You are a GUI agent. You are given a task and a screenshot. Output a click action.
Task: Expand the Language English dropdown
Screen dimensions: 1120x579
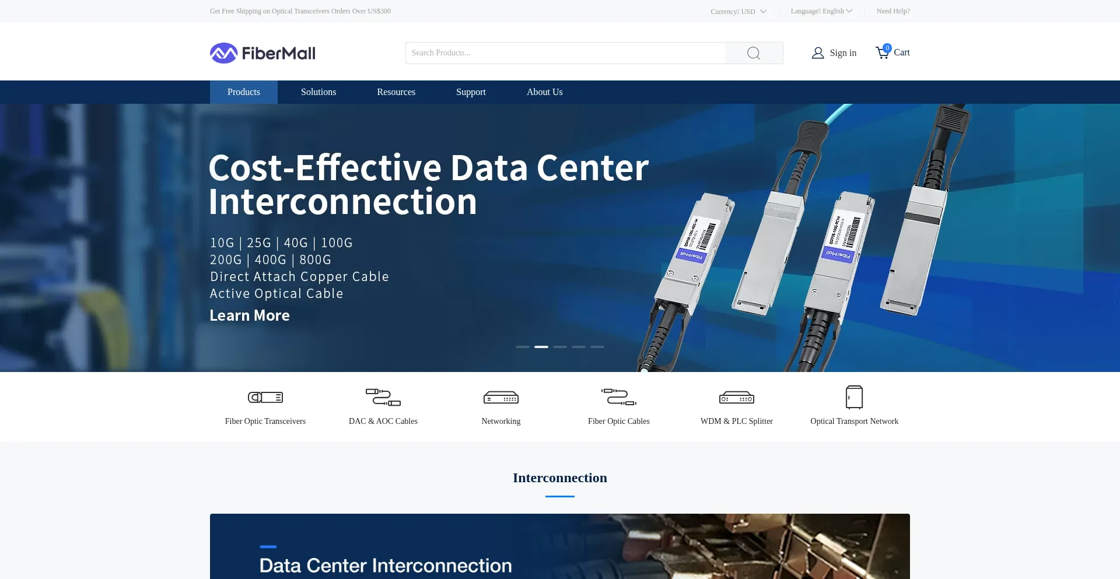tap(821, 11)
